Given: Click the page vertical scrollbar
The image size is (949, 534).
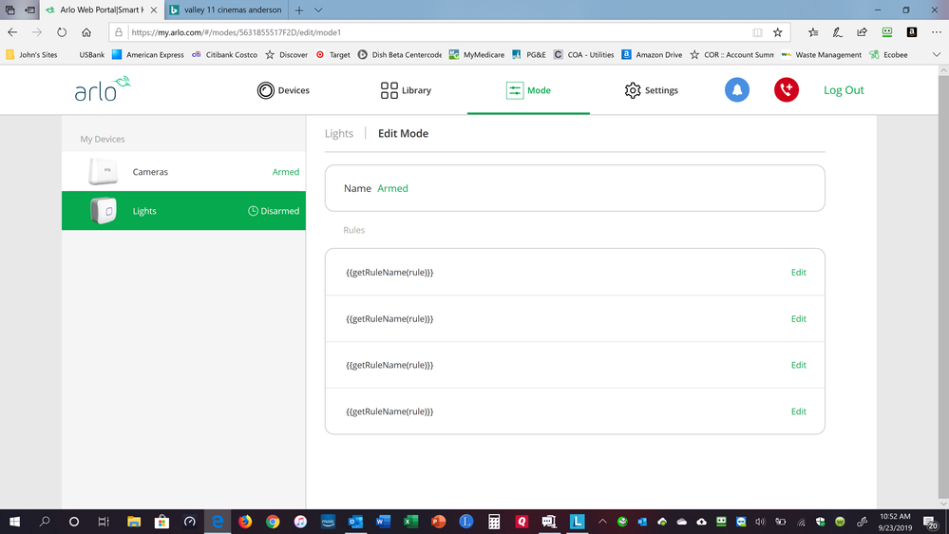Looking at the screenshot, I should [943, 288].
